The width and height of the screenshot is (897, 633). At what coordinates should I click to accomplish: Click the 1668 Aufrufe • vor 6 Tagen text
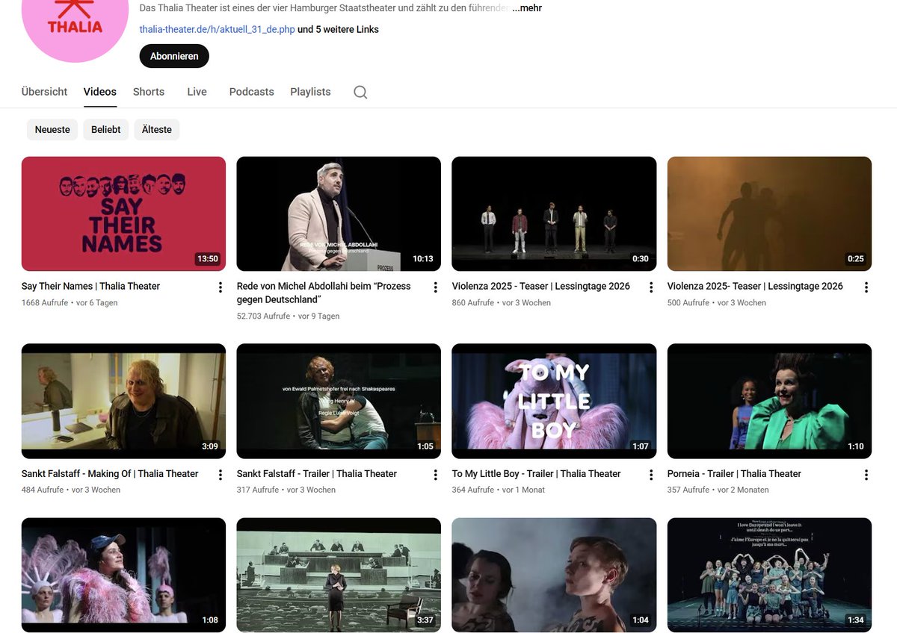point(70,303)
